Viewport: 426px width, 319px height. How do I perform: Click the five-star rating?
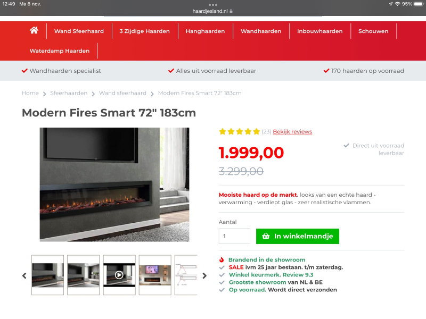pyautogui.click(x=239, y=132)
